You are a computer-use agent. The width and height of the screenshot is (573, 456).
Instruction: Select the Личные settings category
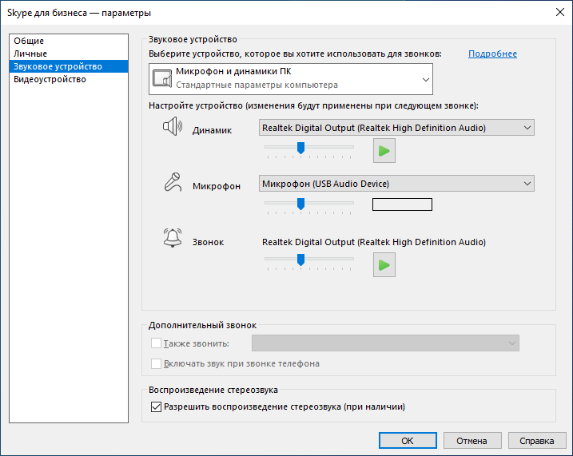69,54
